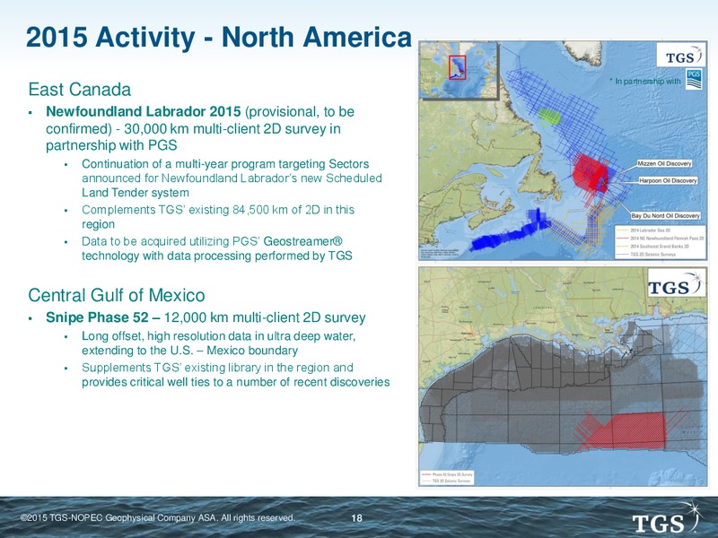Click the copyright notice in the footer
The height and width of the screenshot is (538, 718).
point(158,518)
